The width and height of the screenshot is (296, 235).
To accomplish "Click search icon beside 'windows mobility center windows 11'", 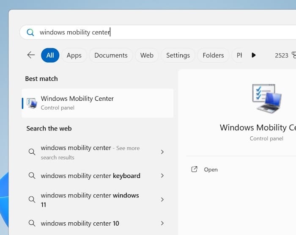I will click(x=32, y=199).
